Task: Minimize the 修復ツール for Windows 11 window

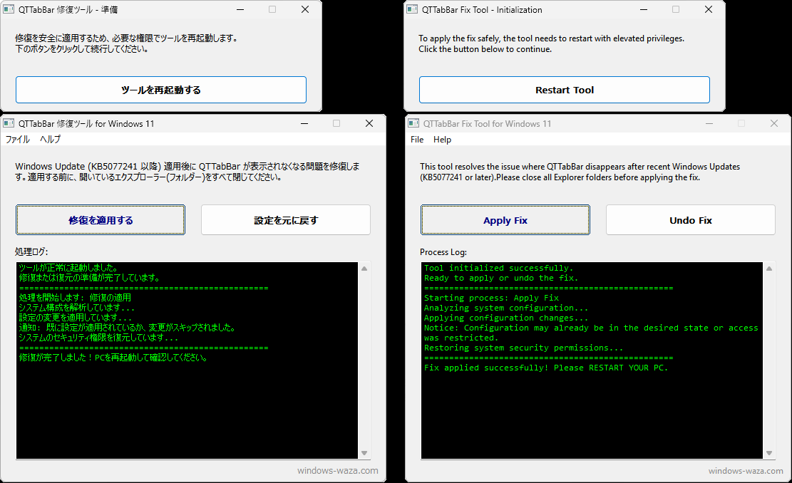Action: click(304, 124)
